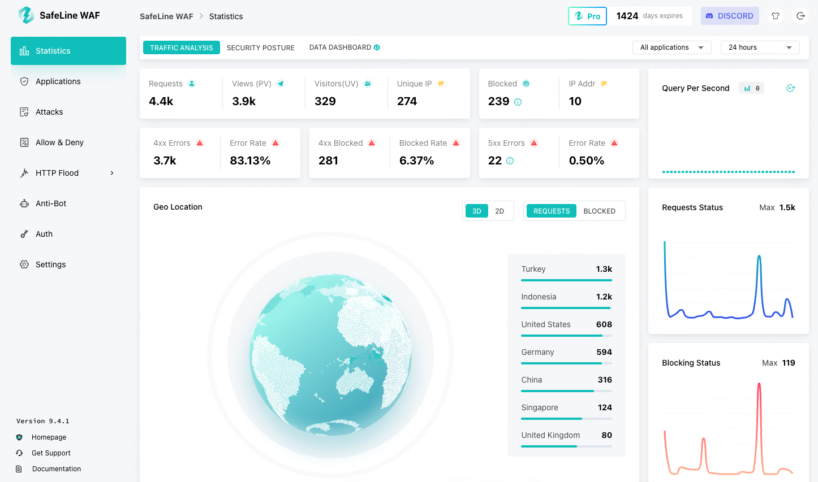Click the 1424 days expires text
This screenshot has height=482, width=818.
(649, 16)
